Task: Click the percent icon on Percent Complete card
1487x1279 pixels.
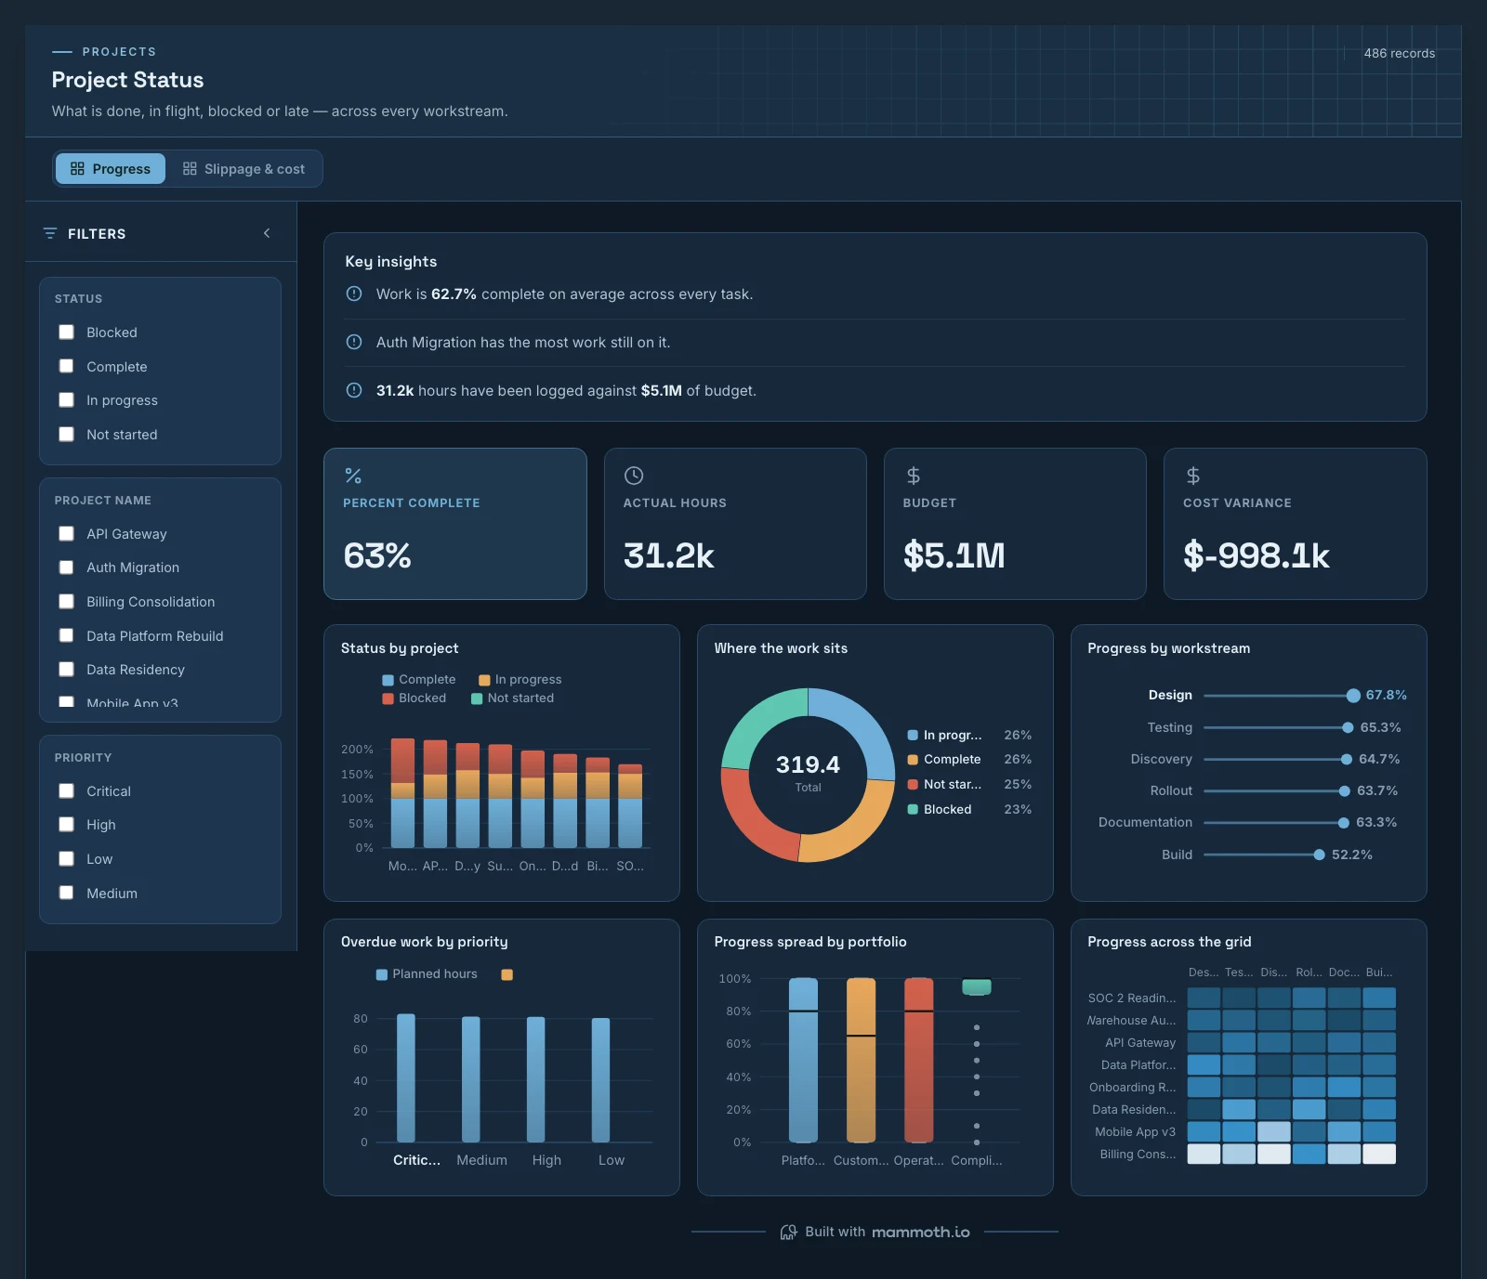Action: (353, 476)
